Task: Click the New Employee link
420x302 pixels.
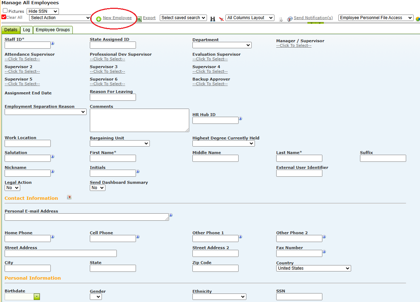Action: coord(117,18)
